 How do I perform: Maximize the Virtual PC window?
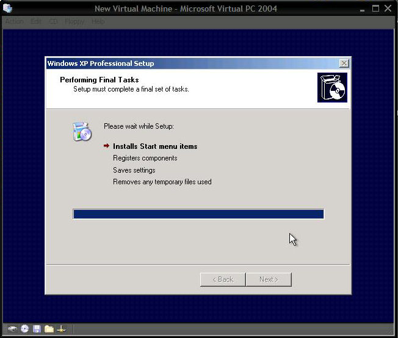pyautogui.click(x=375, y=9)
